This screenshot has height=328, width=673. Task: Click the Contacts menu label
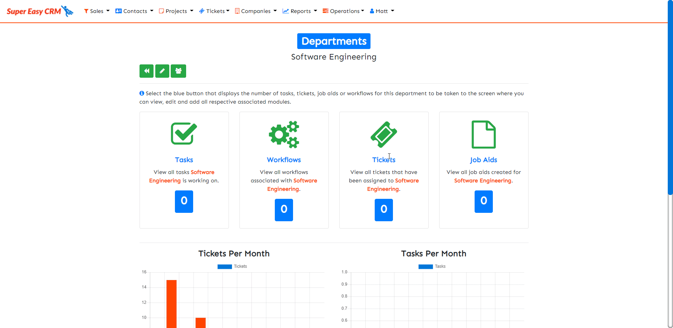click(135, 11)
